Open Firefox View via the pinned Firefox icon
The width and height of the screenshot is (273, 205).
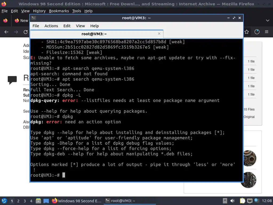(5, 20)
